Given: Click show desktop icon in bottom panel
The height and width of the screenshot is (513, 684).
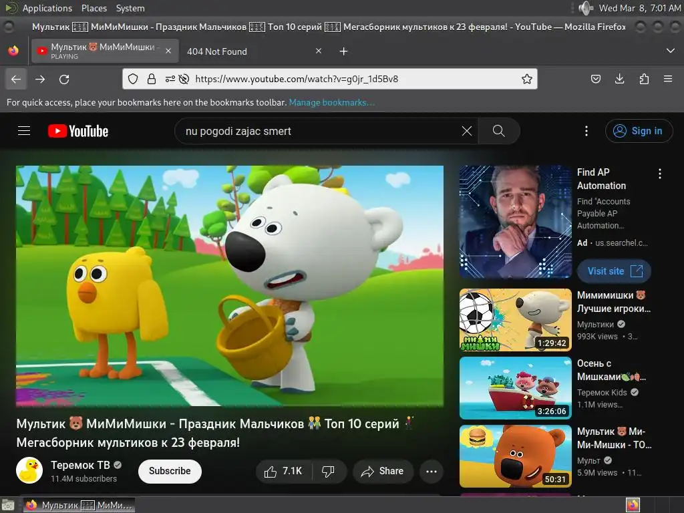Looking at the screenshot, I should (8, 505).
